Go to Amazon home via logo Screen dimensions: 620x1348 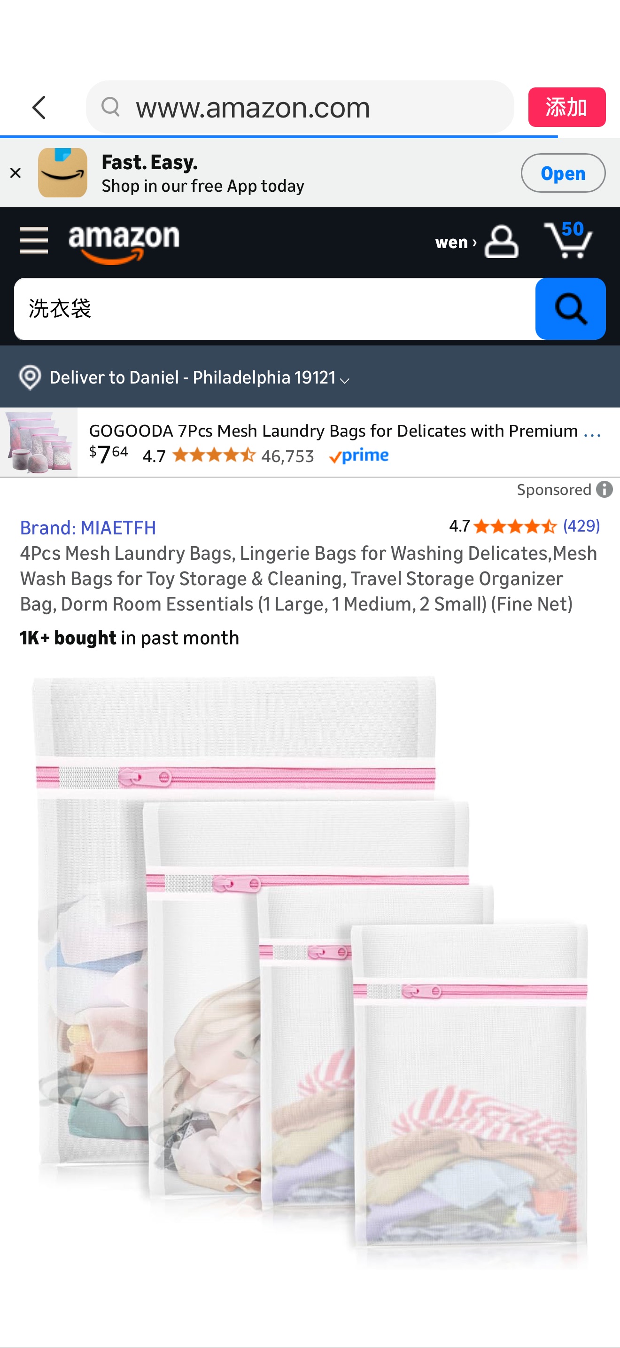(x=124, y=243)
